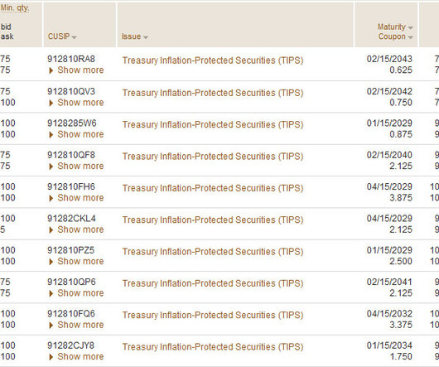
Task: Open TIPS issue maturing 04/15/2032
Action: tap(213, 315)
